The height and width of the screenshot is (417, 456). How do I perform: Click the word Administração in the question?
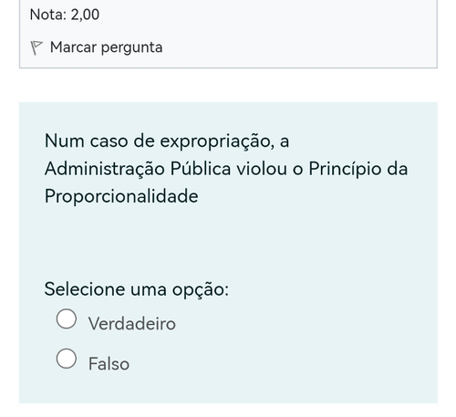point(105,169)
